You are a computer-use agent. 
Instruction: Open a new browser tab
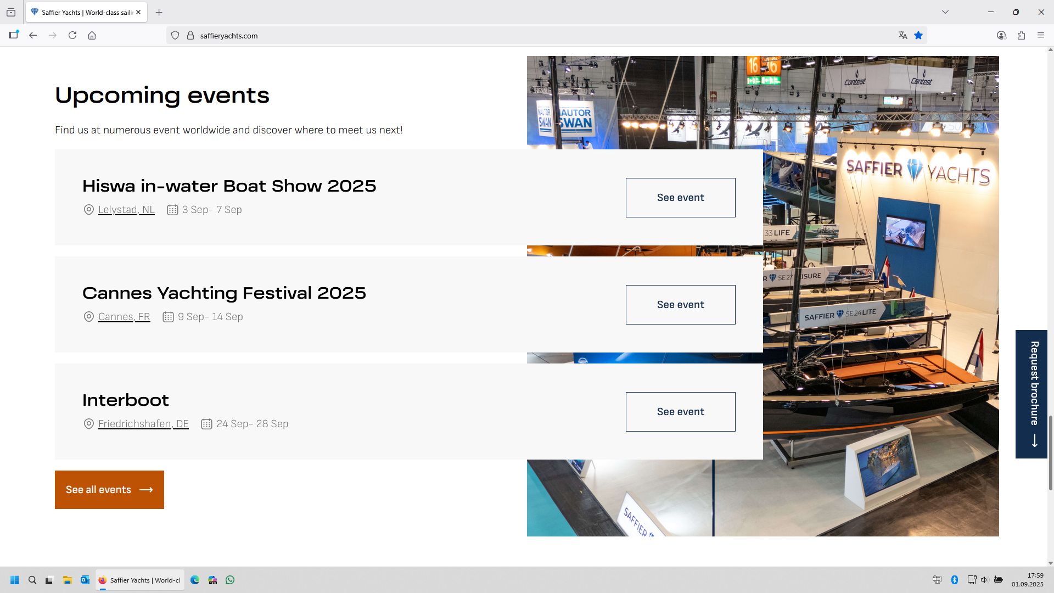159,12
